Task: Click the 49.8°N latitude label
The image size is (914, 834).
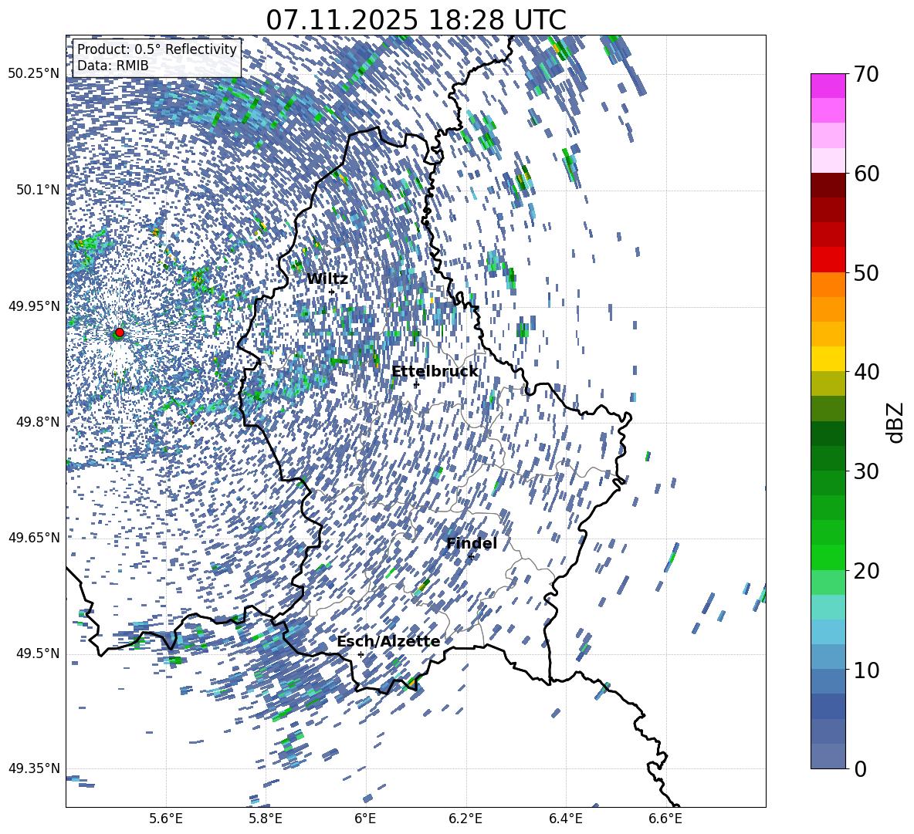Action: (38, 422)
